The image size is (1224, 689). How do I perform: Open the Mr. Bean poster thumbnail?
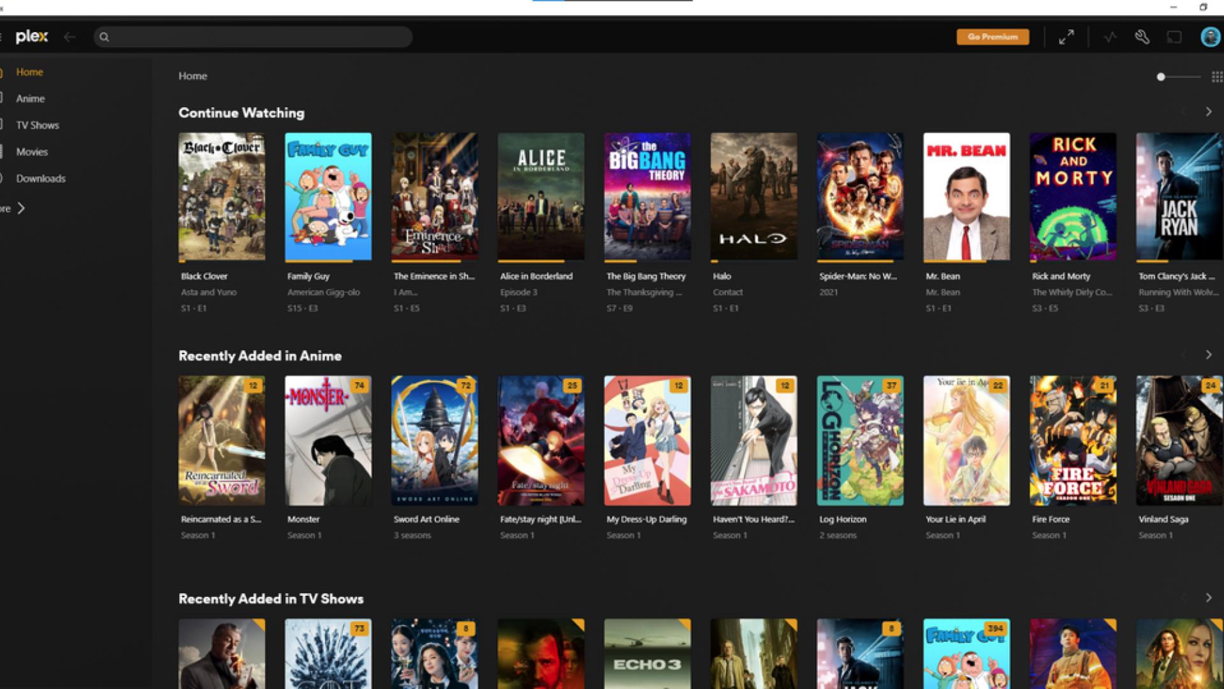pos(966,196)
